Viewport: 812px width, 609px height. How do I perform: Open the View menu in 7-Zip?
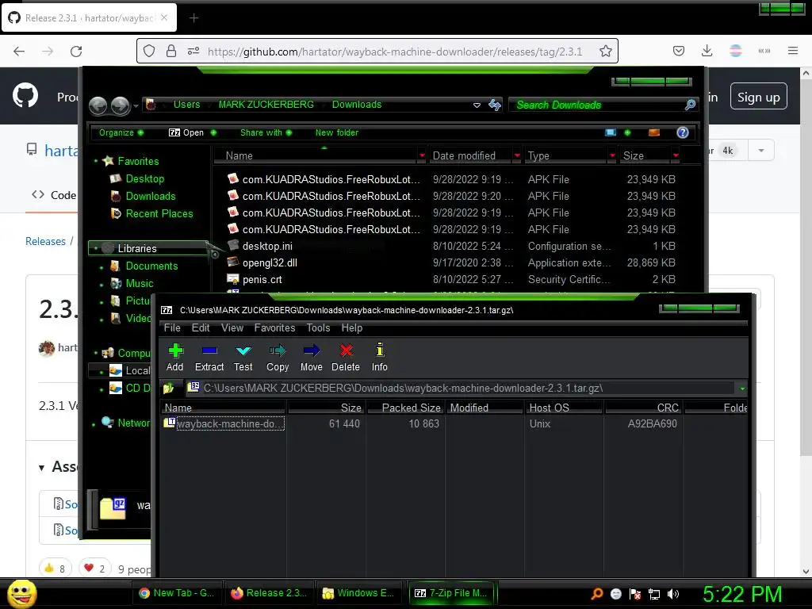(x=232, y=327)
